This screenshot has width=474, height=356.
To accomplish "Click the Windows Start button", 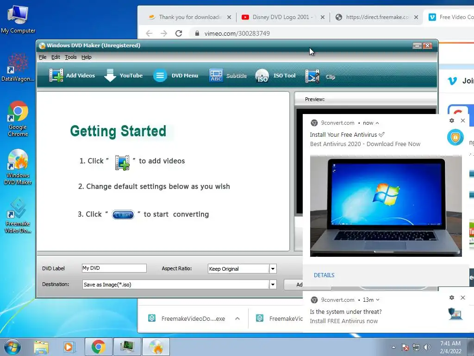I will click(x=12, y=347).
